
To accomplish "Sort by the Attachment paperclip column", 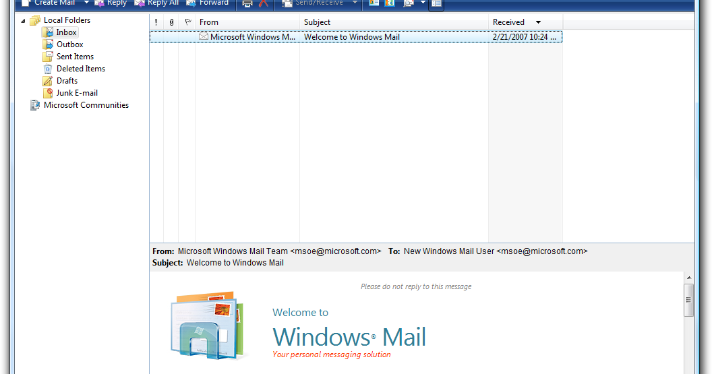I will (x=171, y=22).
